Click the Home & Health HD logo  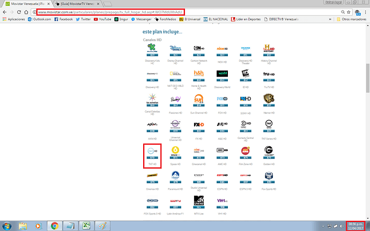coord(199,73)
